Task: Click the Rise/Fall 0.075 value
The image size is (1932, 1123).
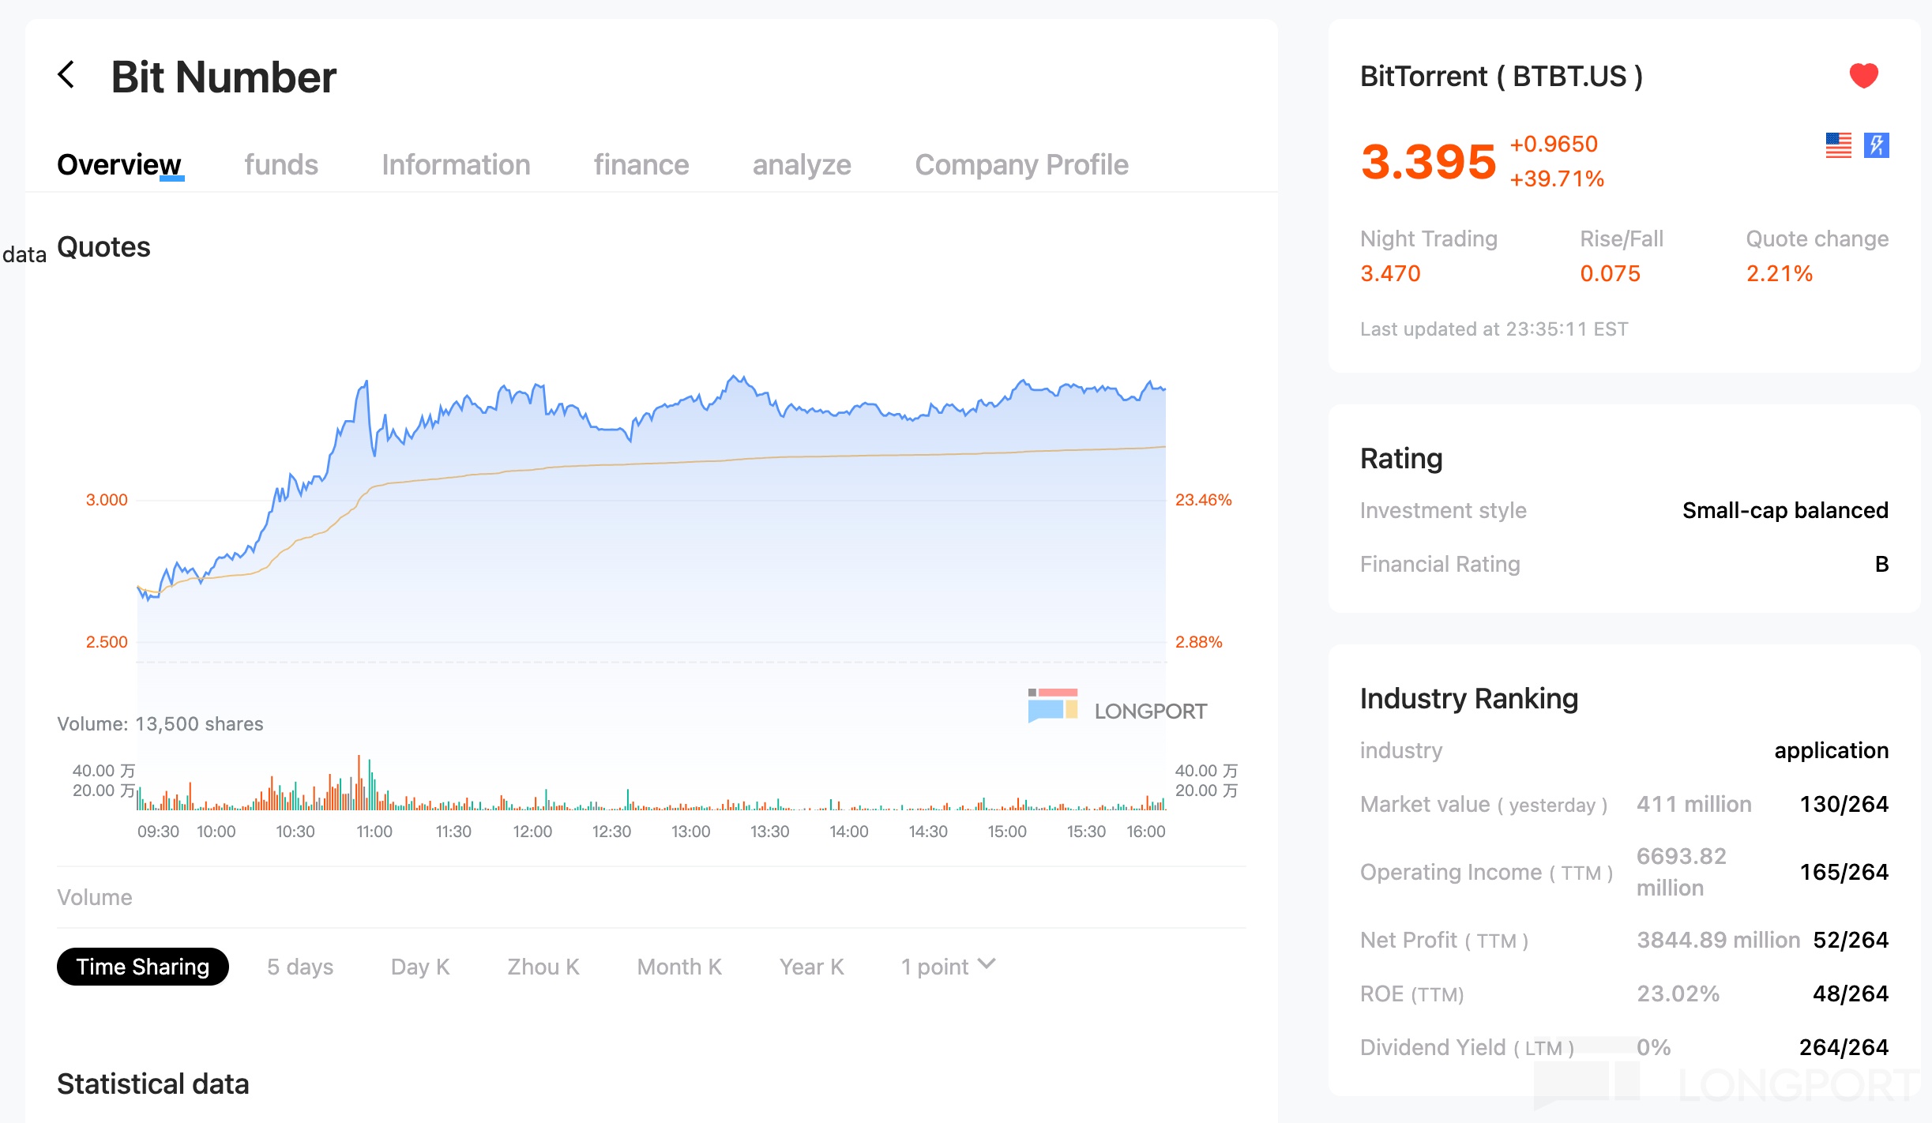Action: pyautogui.click(x=1610, y=273)
